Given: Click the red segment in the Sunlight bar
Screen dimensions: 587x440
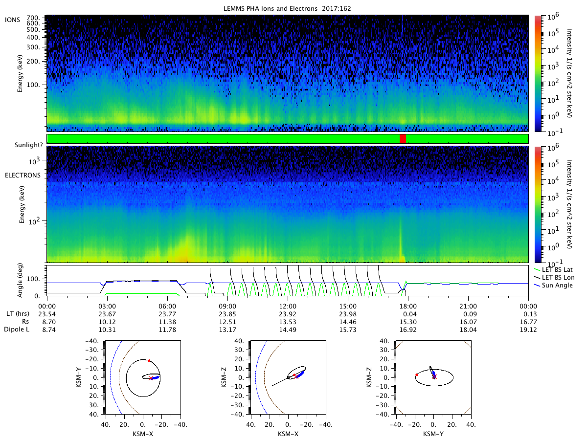Looking at the screenshot, I should pos(403,139).
